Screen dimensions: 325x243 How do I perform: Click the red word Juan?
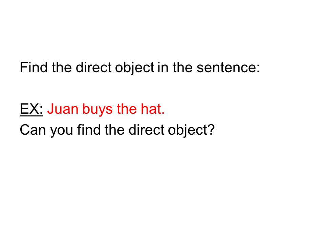click(63, 109)
